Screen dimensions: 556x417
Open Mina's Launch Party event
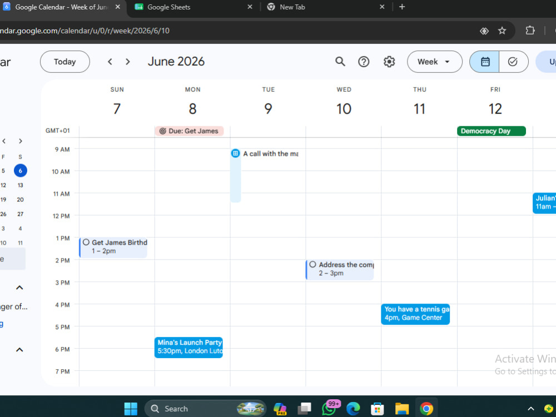[x=188, y=347]
